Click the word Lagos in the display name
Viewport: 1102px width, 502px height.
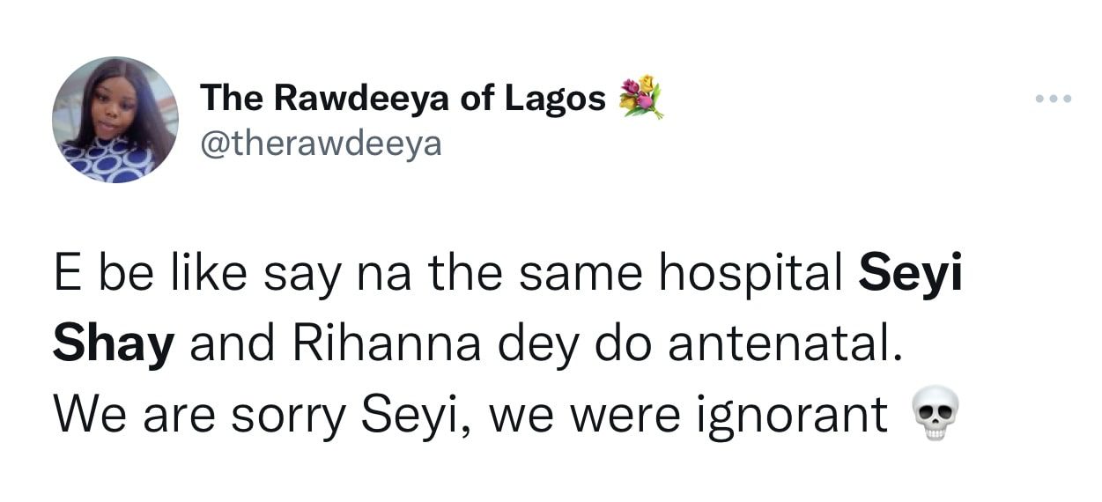tap(555, 100)
